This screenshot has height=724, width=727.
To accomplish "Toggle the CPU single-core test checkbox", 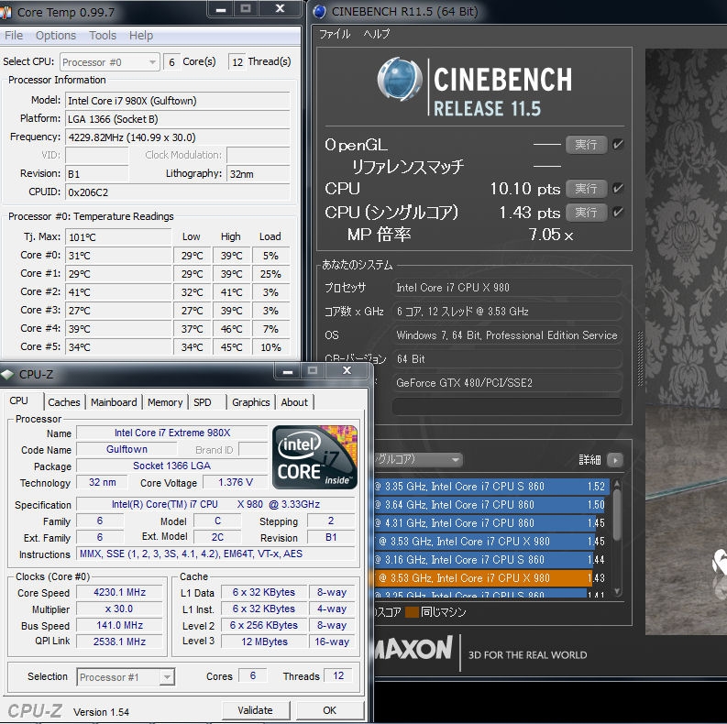I will [x=618, y=213].
